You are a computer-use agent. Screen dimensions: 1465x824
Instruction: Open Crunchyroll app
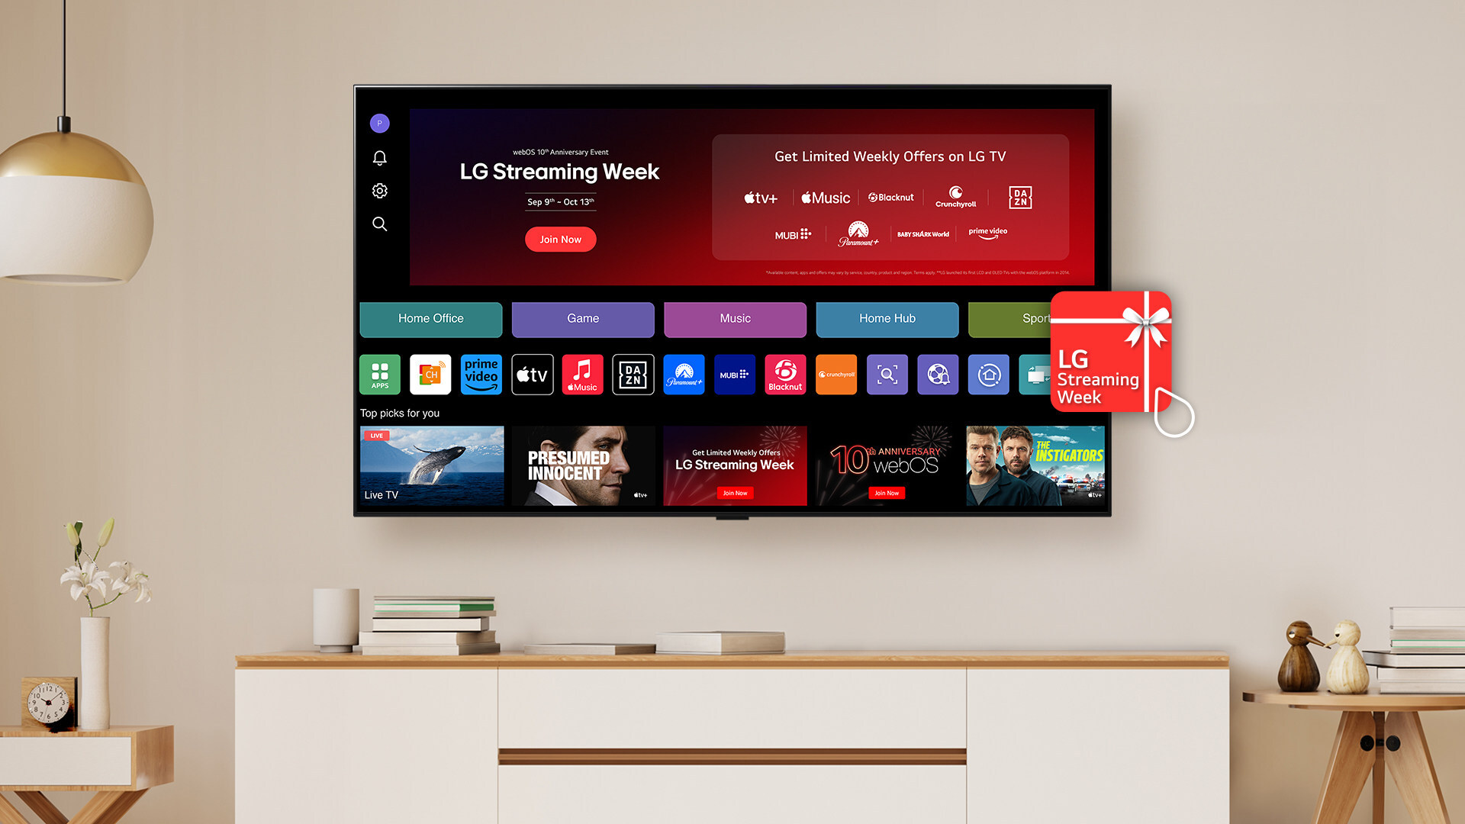click(x=836, y=373)
